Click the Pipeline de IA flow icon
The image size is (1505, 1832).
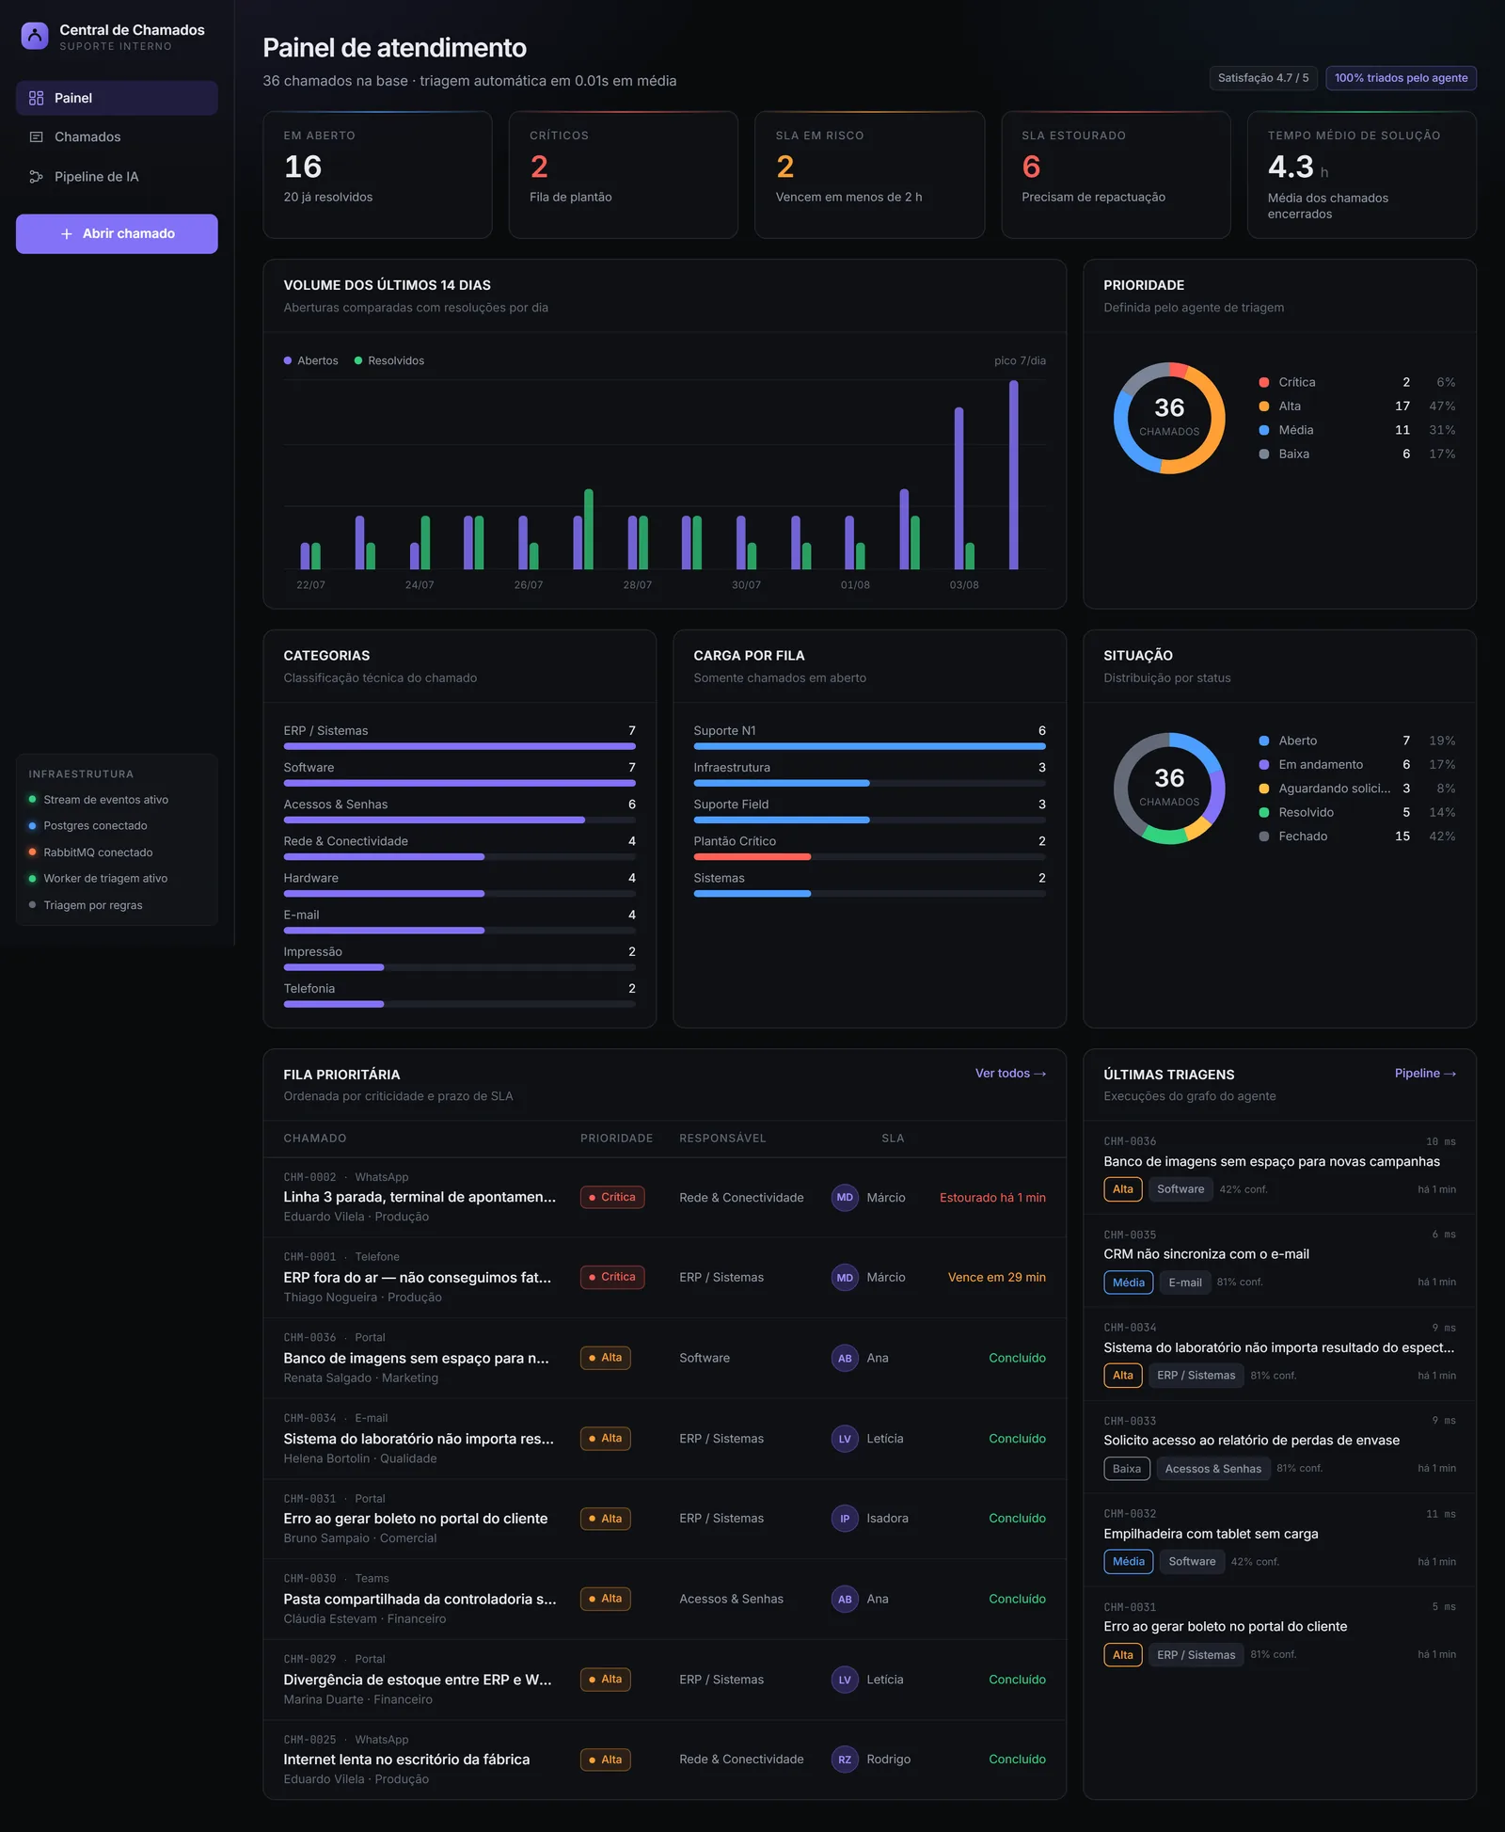(x=37, y=177)
